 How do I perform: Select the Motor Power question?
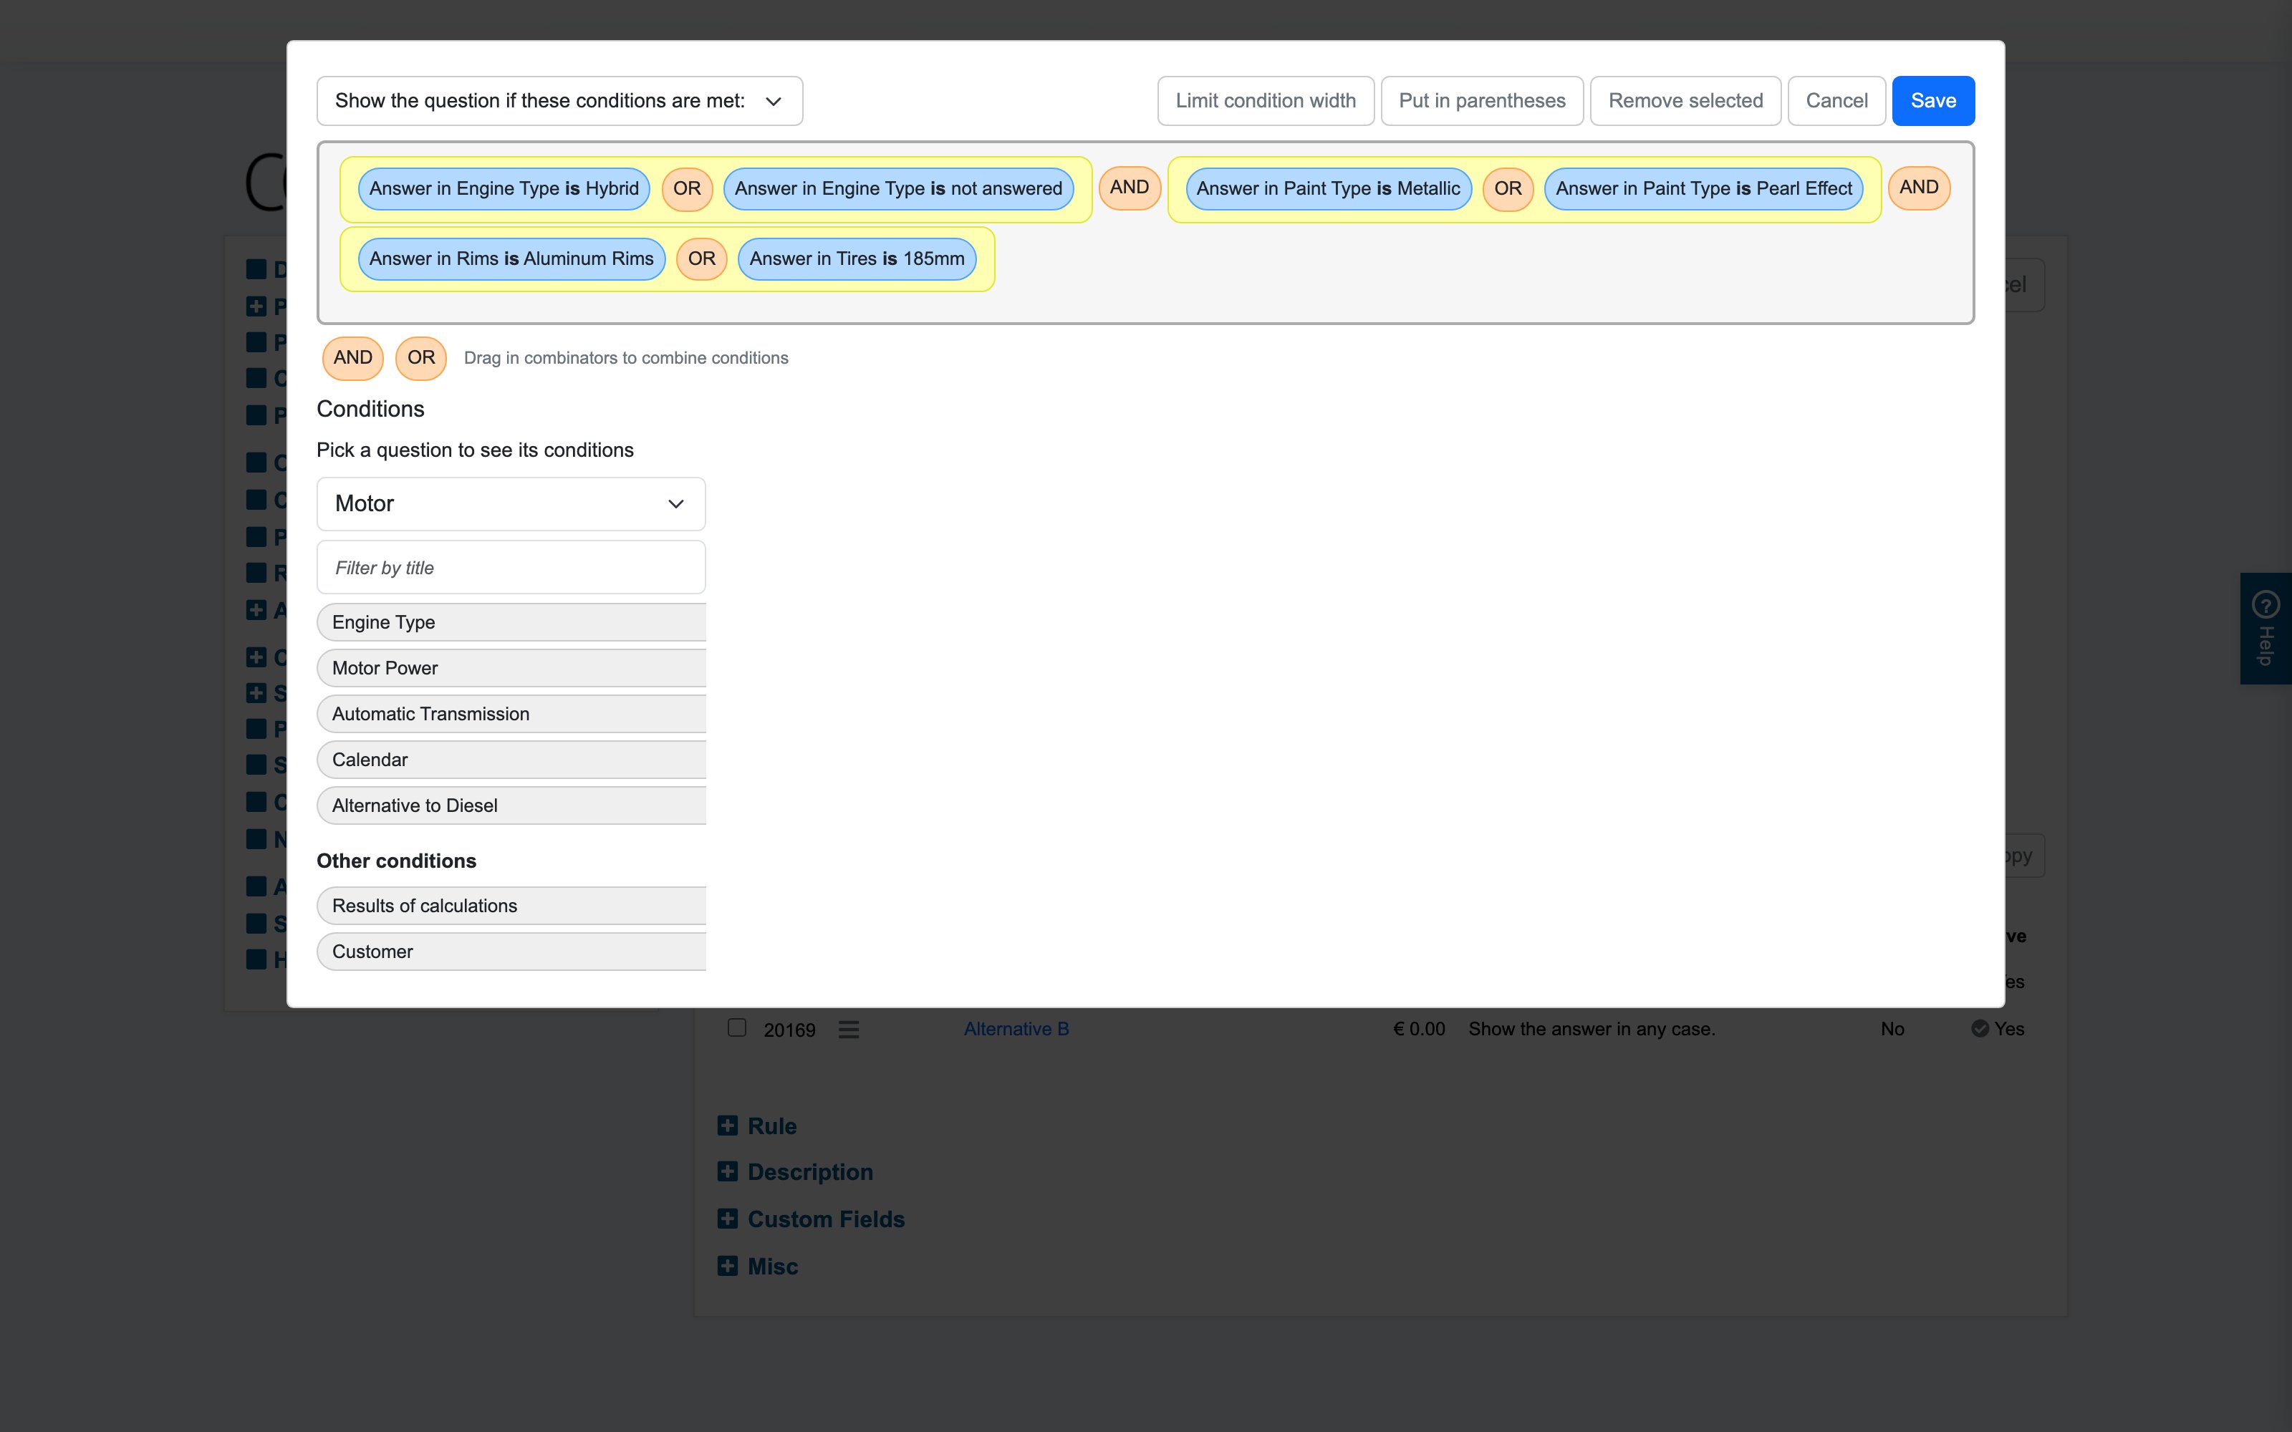511,668
